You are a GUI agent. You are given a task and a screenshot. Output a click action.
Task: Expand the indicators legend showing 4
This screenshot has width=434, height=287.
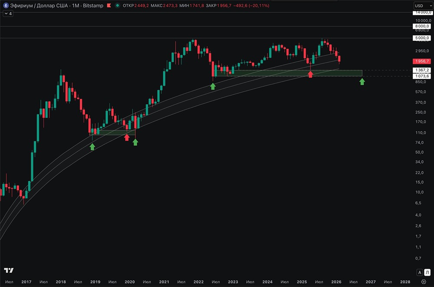point(8,13)
